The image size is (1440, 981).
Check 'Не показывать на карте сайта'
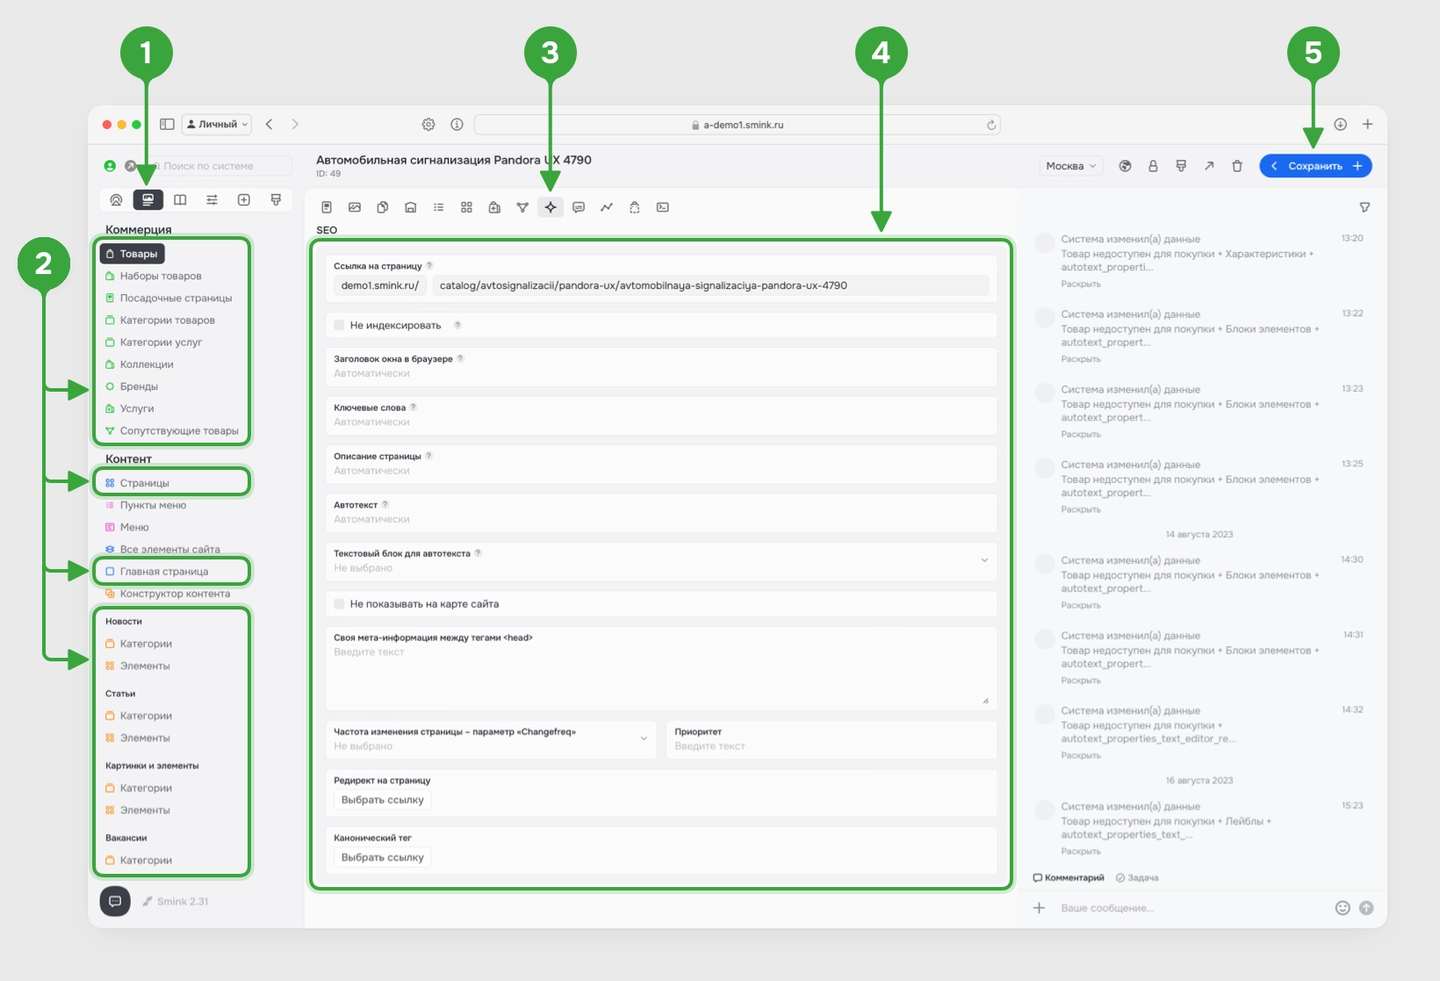tap(340, 604)
